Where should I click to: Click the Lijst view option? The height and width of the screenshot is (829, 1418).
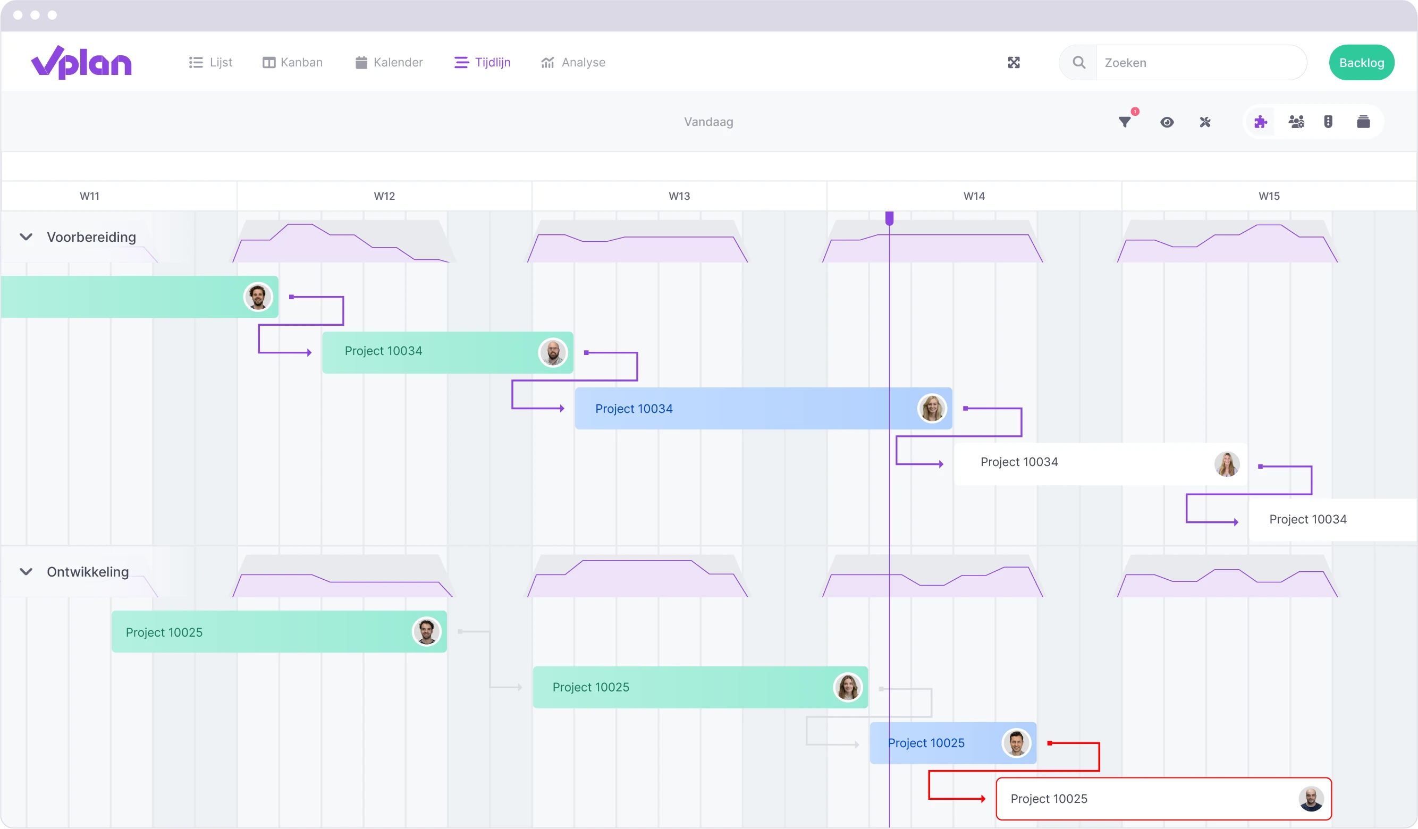pyautogui.click(x=210, y=61)
